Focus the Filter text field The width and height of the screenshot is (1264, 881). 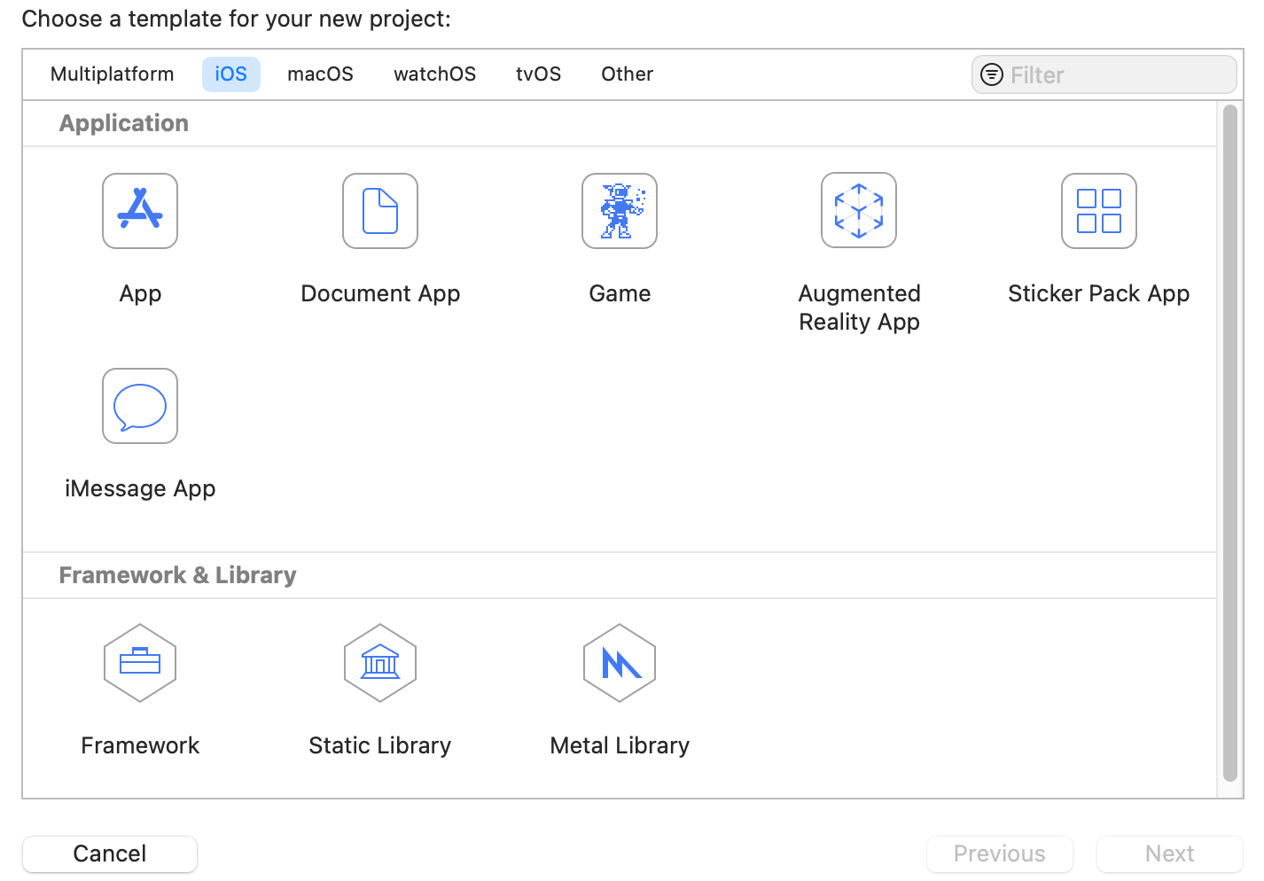1104,74
